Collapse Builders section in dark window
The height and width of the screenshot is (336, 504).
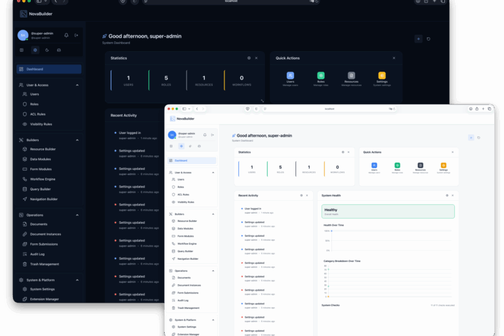[77, 140]
